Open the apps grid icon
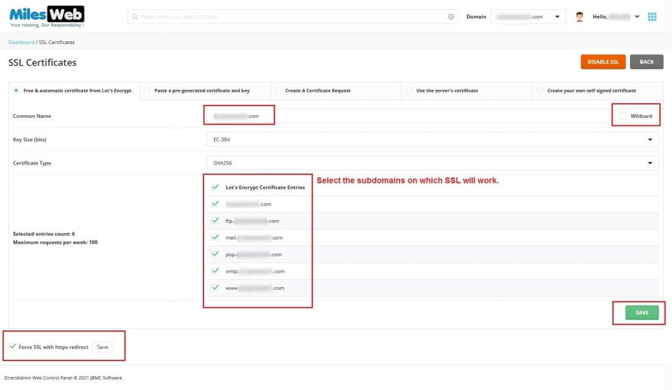The width and height of the screenshot is (672, 390). click(x=652, y=16)
